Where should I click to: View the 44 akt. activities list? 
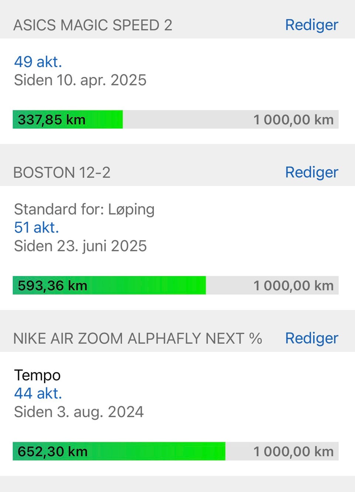(x=38, y=393)
